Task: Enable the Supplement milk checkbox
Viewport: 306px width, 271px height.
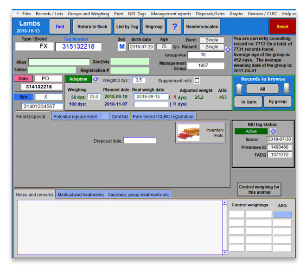Action: coord(197,81)
